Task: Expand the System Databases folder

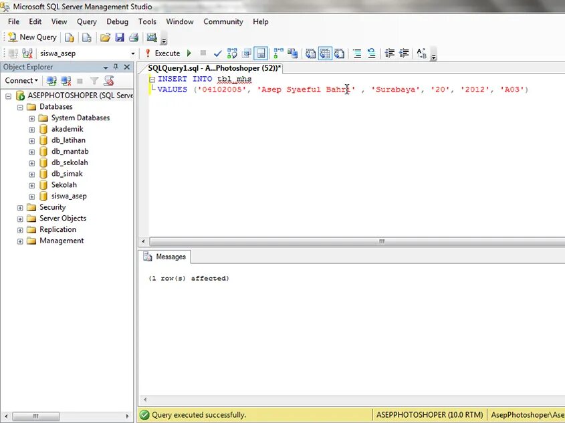Action: tap(31, 118)
